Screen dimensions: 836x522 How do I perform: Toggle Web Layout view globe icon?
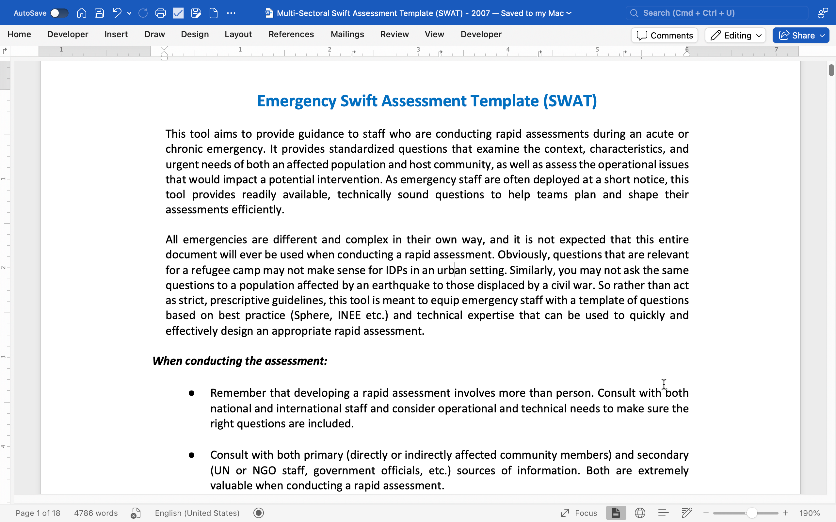coord(640,513)
